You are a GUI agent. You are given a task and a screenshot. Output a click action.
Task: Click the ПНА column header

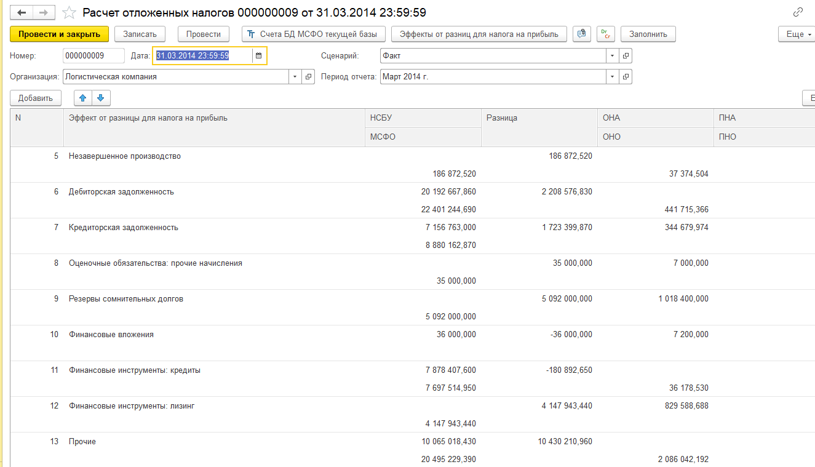765,118
